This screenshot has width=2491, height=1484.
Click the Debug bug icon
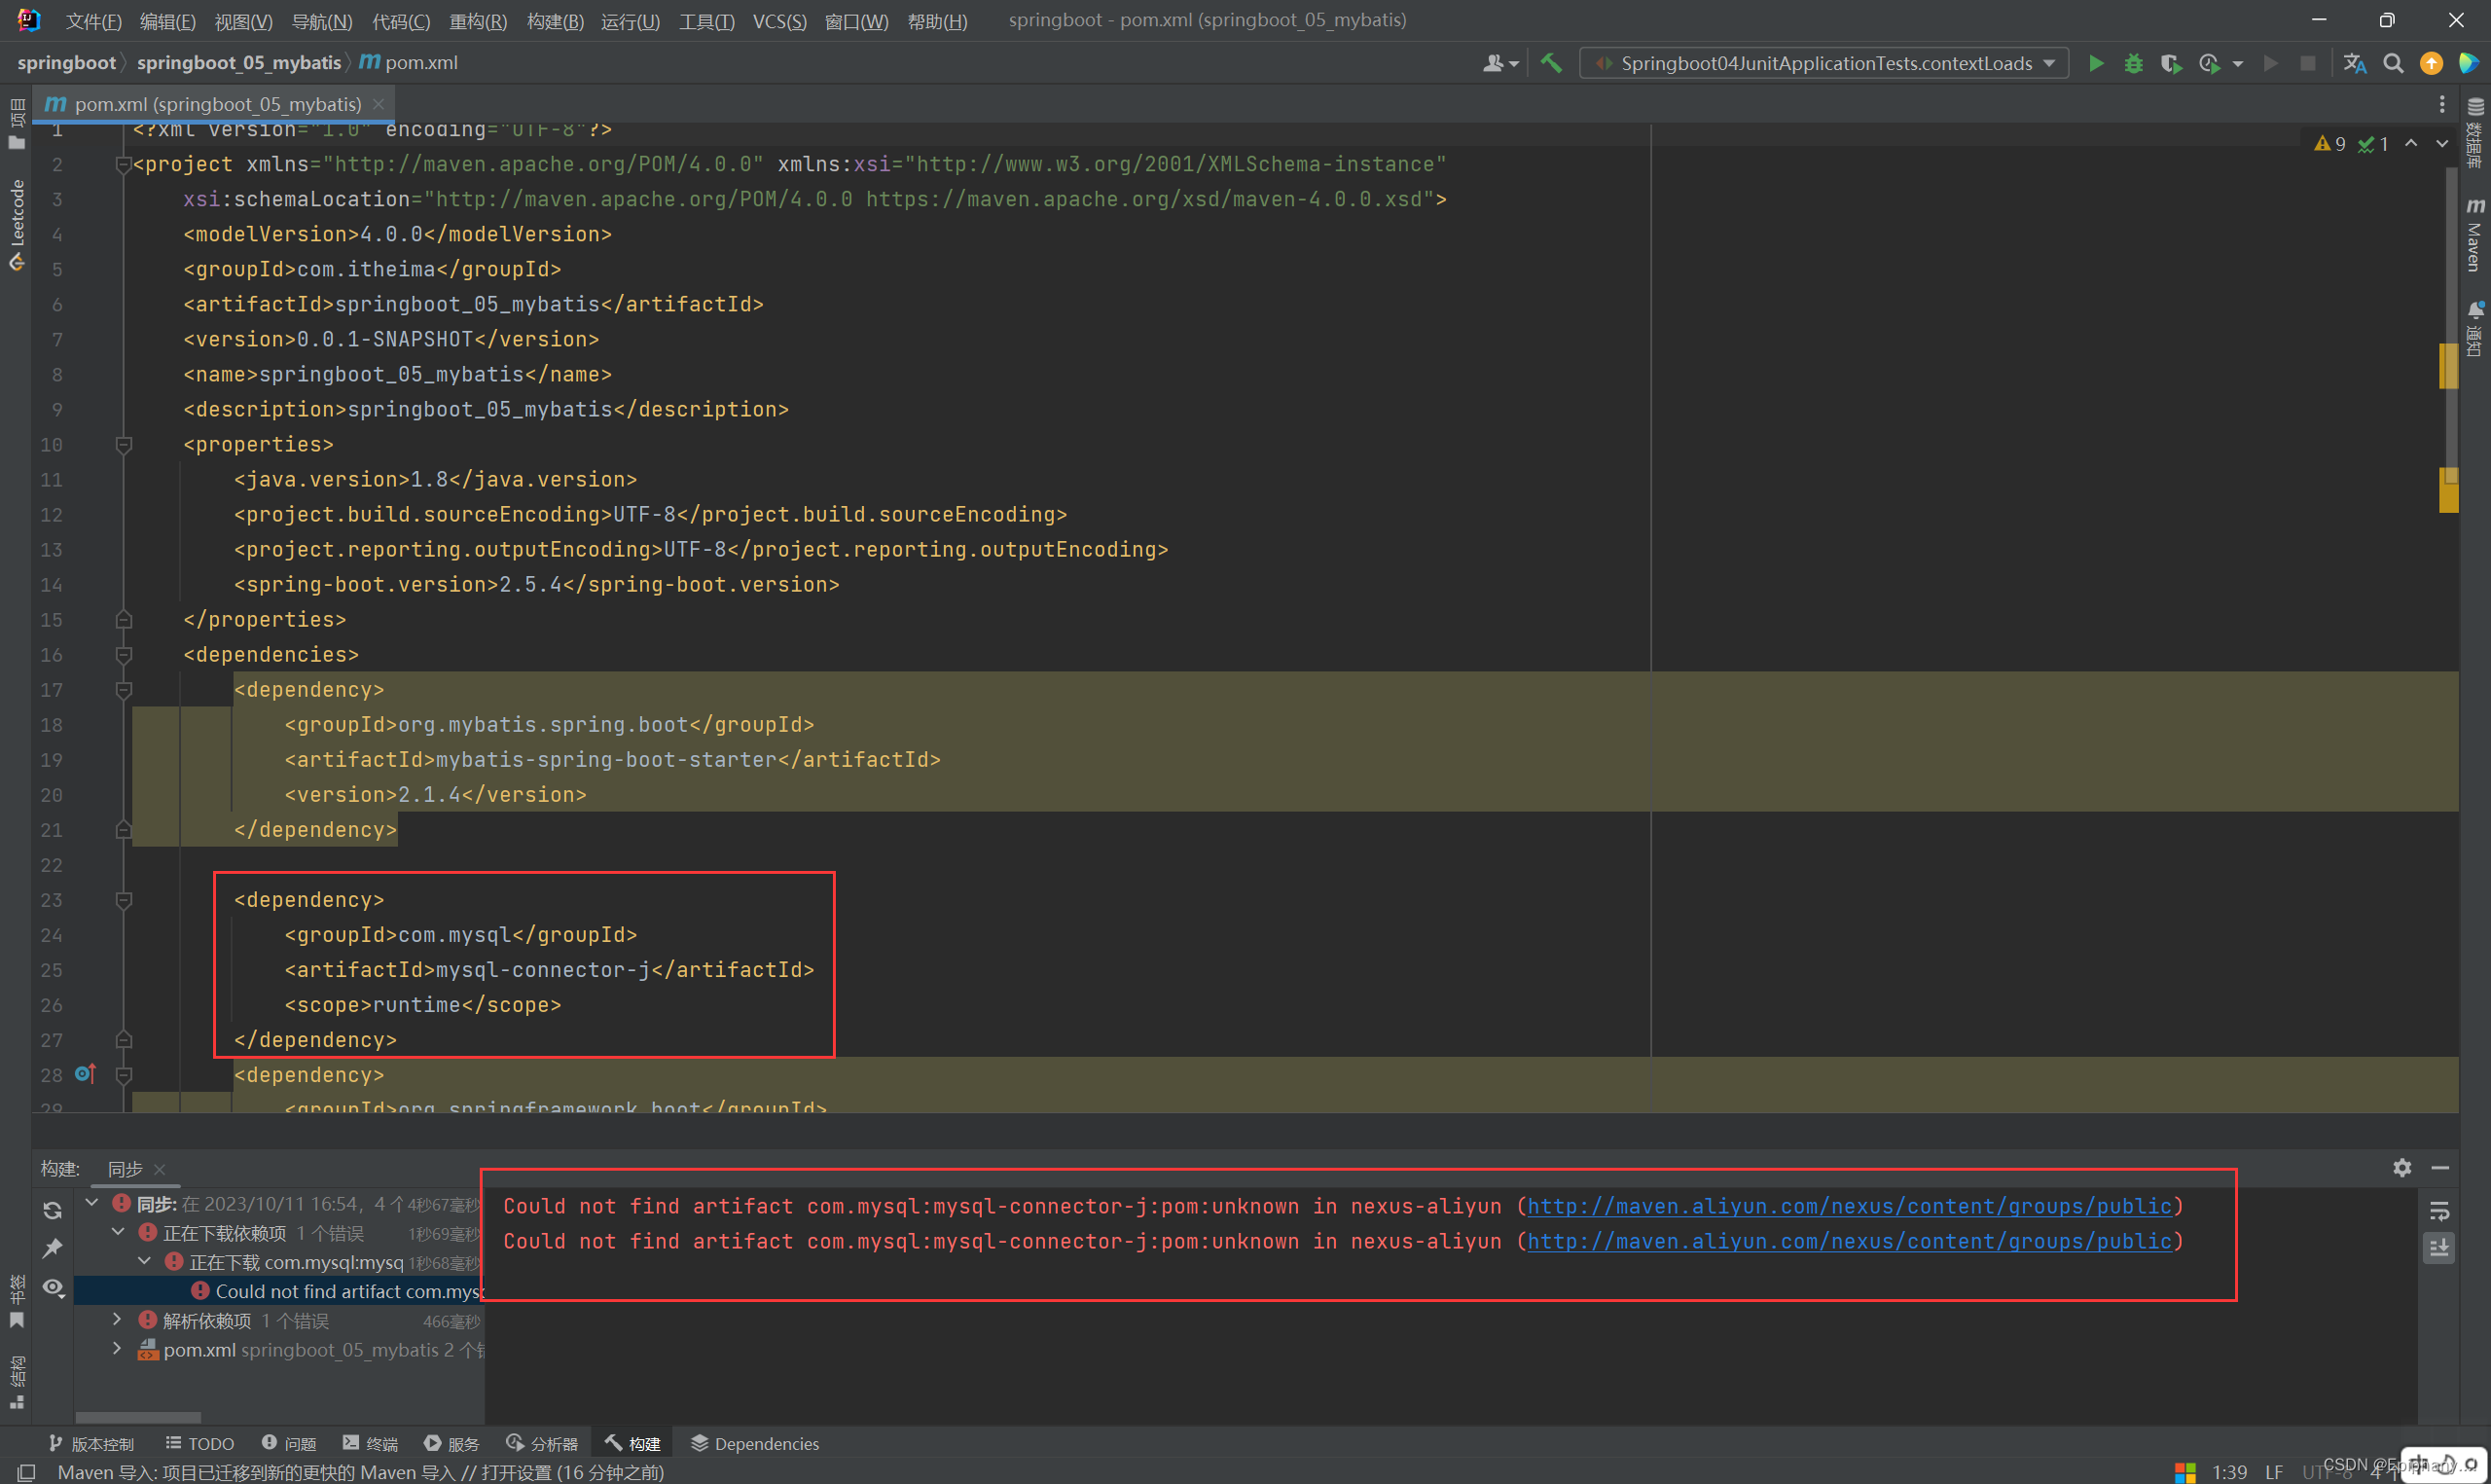[x=2133, y=63]
